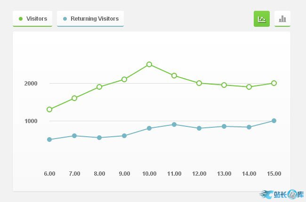Switch to bar chart view
306x202 pixels.
click(x=282, y=19)
